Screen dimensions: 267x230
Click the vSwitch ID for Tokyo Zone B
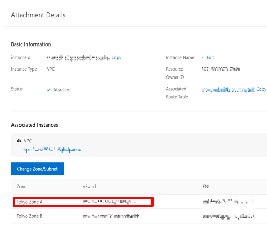111,216
